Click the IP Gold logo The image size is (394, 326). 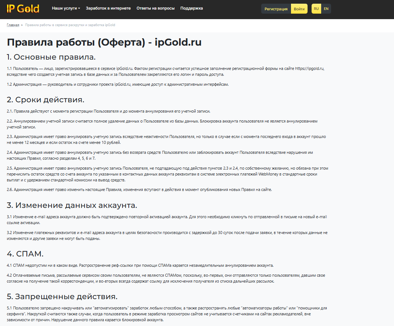click(x=23, y=8)
